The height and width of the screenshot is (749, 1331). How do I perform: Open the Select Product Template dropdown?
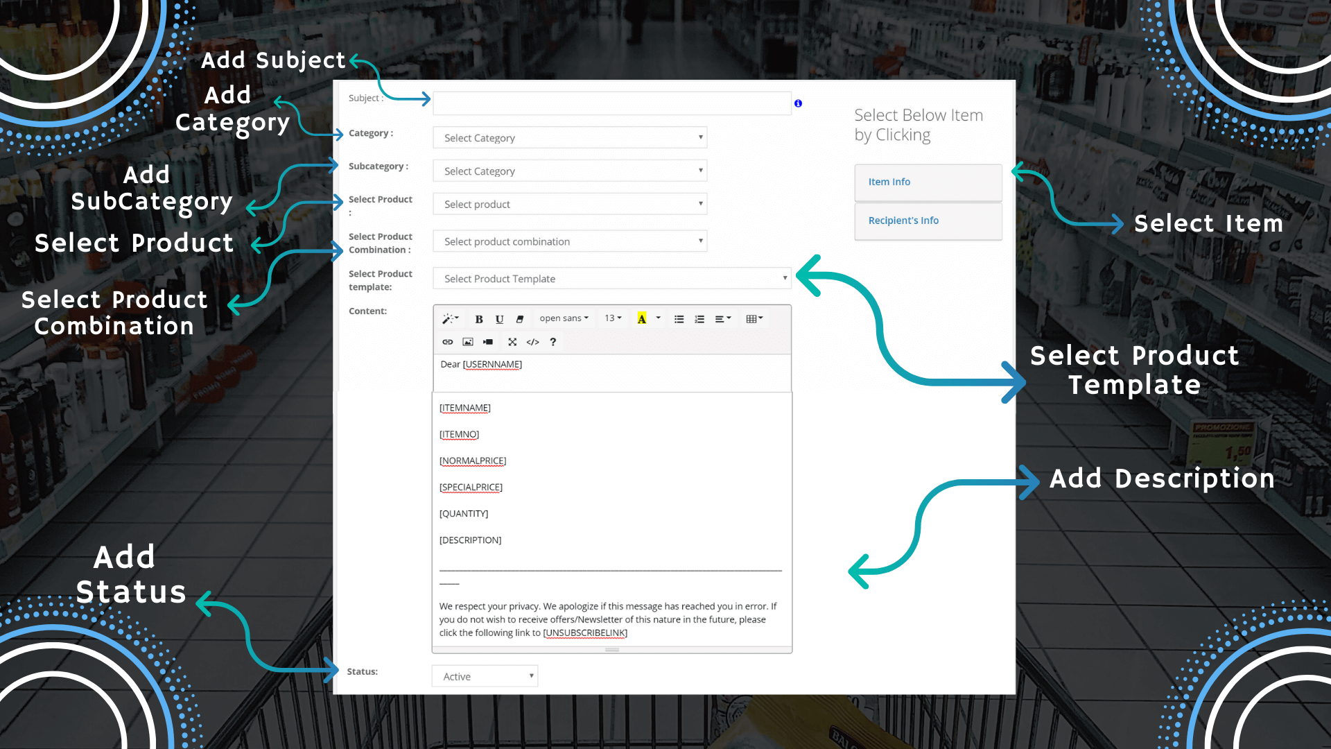[611, 278]
